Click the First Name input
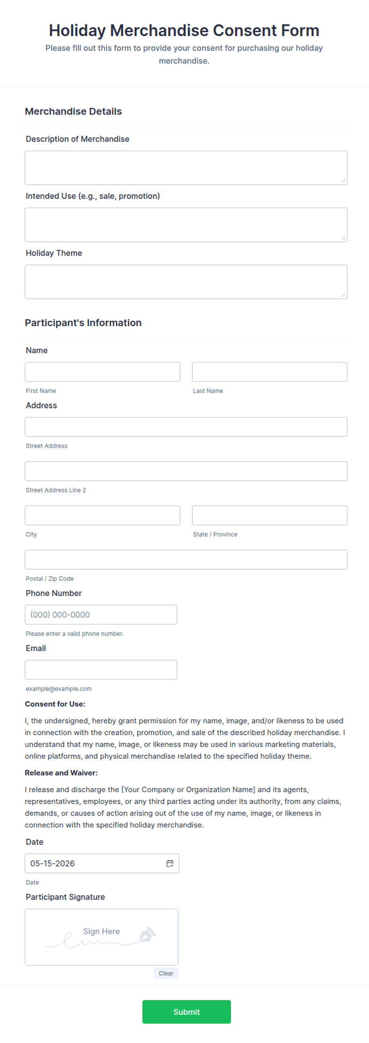The width and height of the screenshot is (369, 1043). click(102, 372)
